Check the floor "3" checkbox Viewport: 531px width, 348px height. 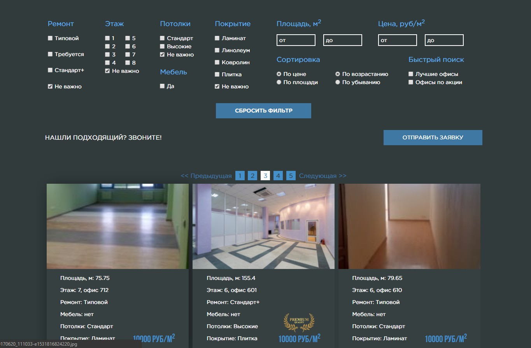(x=107, y=54)
